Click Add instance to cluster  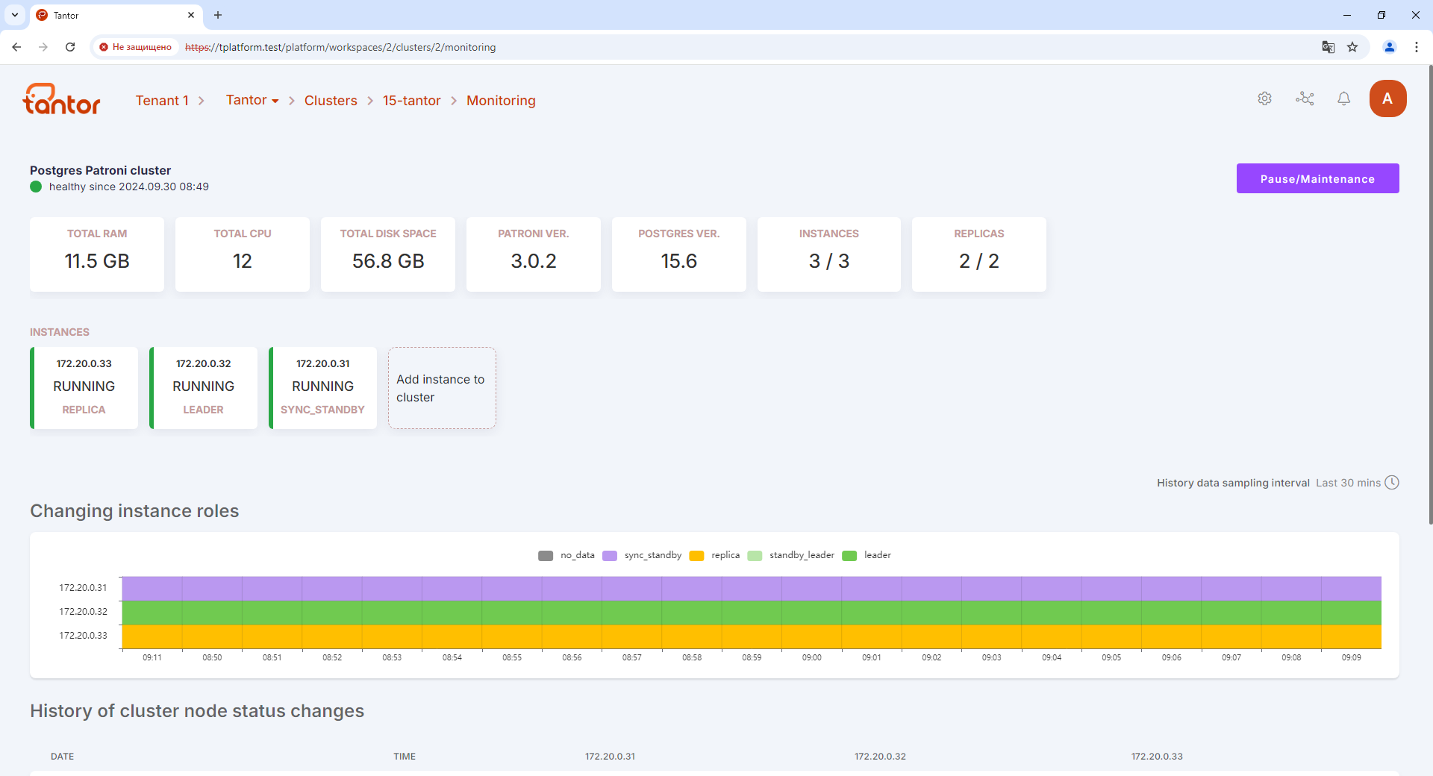tap(442, 388)
